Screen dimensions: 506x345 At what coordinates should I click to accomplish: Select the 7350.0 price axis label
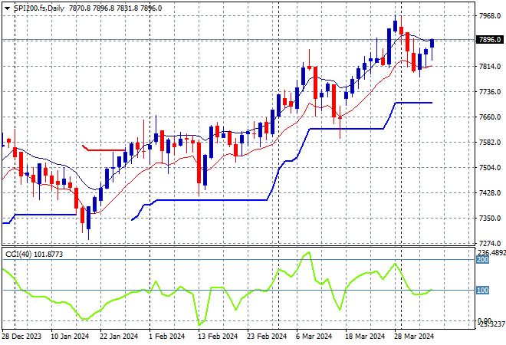490,219
